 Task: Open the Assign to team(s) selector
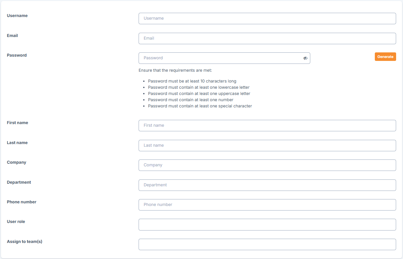pos(267,244)
